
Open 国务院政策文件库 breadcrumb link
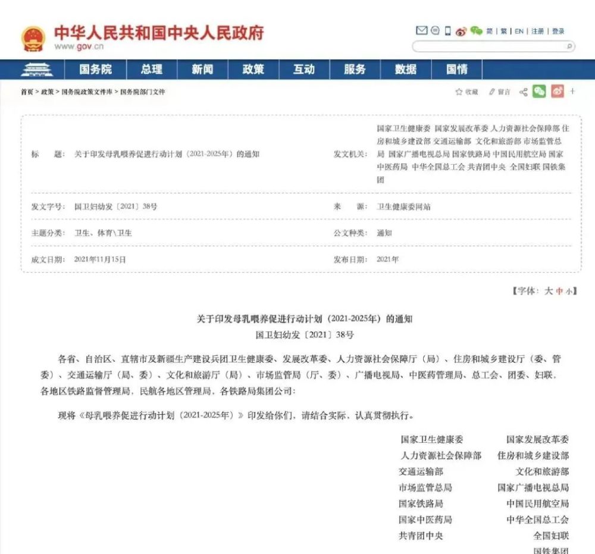click(x=87, y=92)
